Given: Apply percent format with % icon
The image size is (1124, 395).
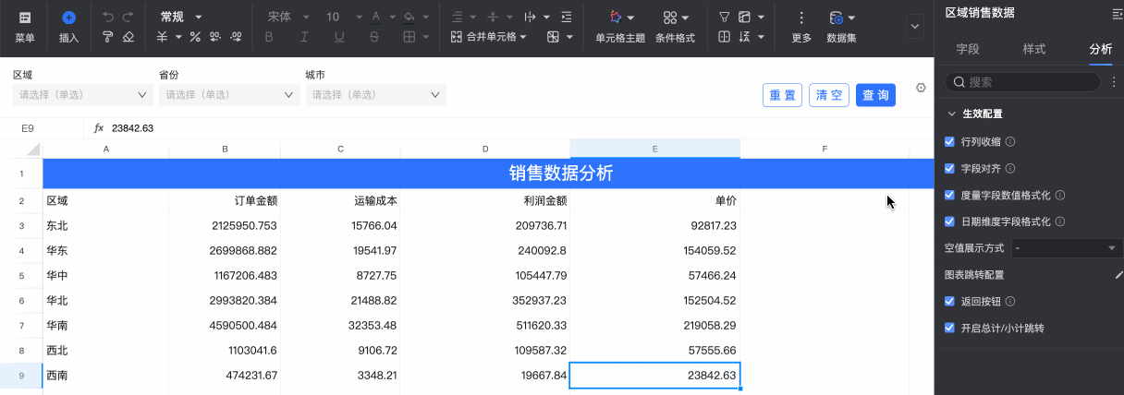Looking at the screenshot, I should tap(195, 37).
